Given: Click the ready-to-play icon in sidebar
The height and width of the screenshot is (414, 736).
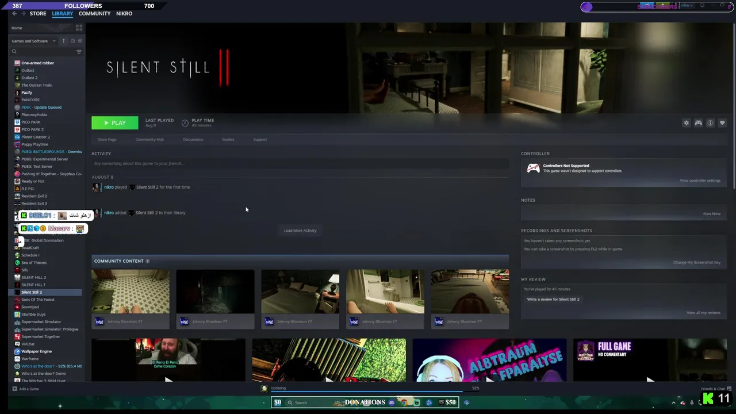Looking at the screenshot, I should 80,41.
